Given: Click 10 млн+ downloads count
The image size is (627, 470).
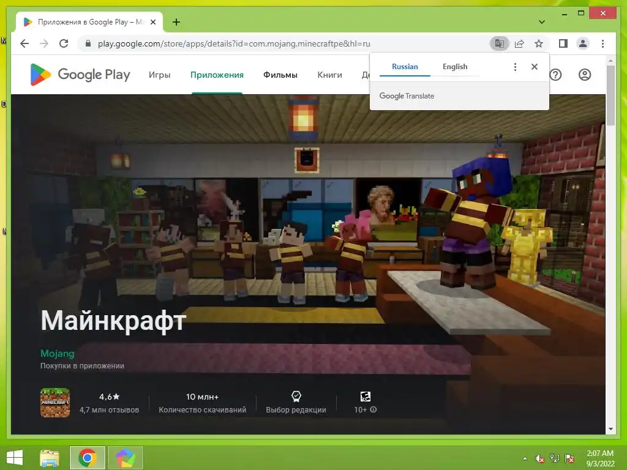Looking at the screenshot, I should point(202,397).
